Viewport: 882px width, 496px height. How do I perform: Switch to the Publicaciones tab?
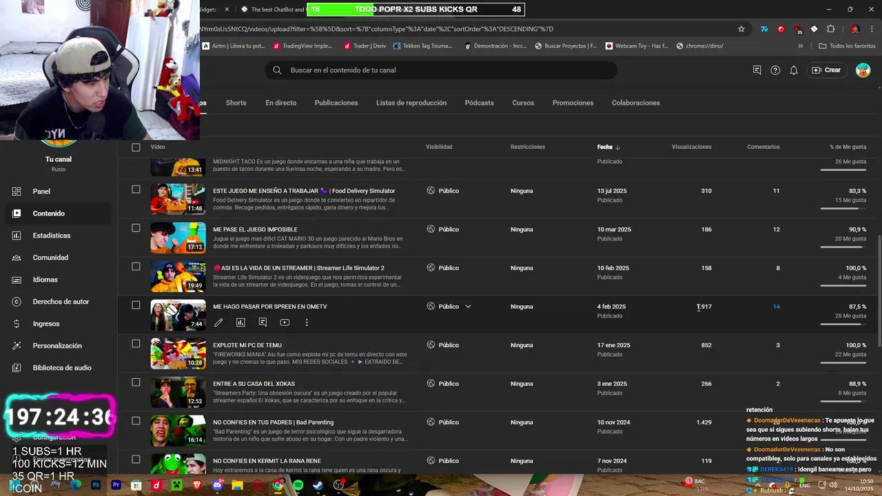tap(336, 103)
